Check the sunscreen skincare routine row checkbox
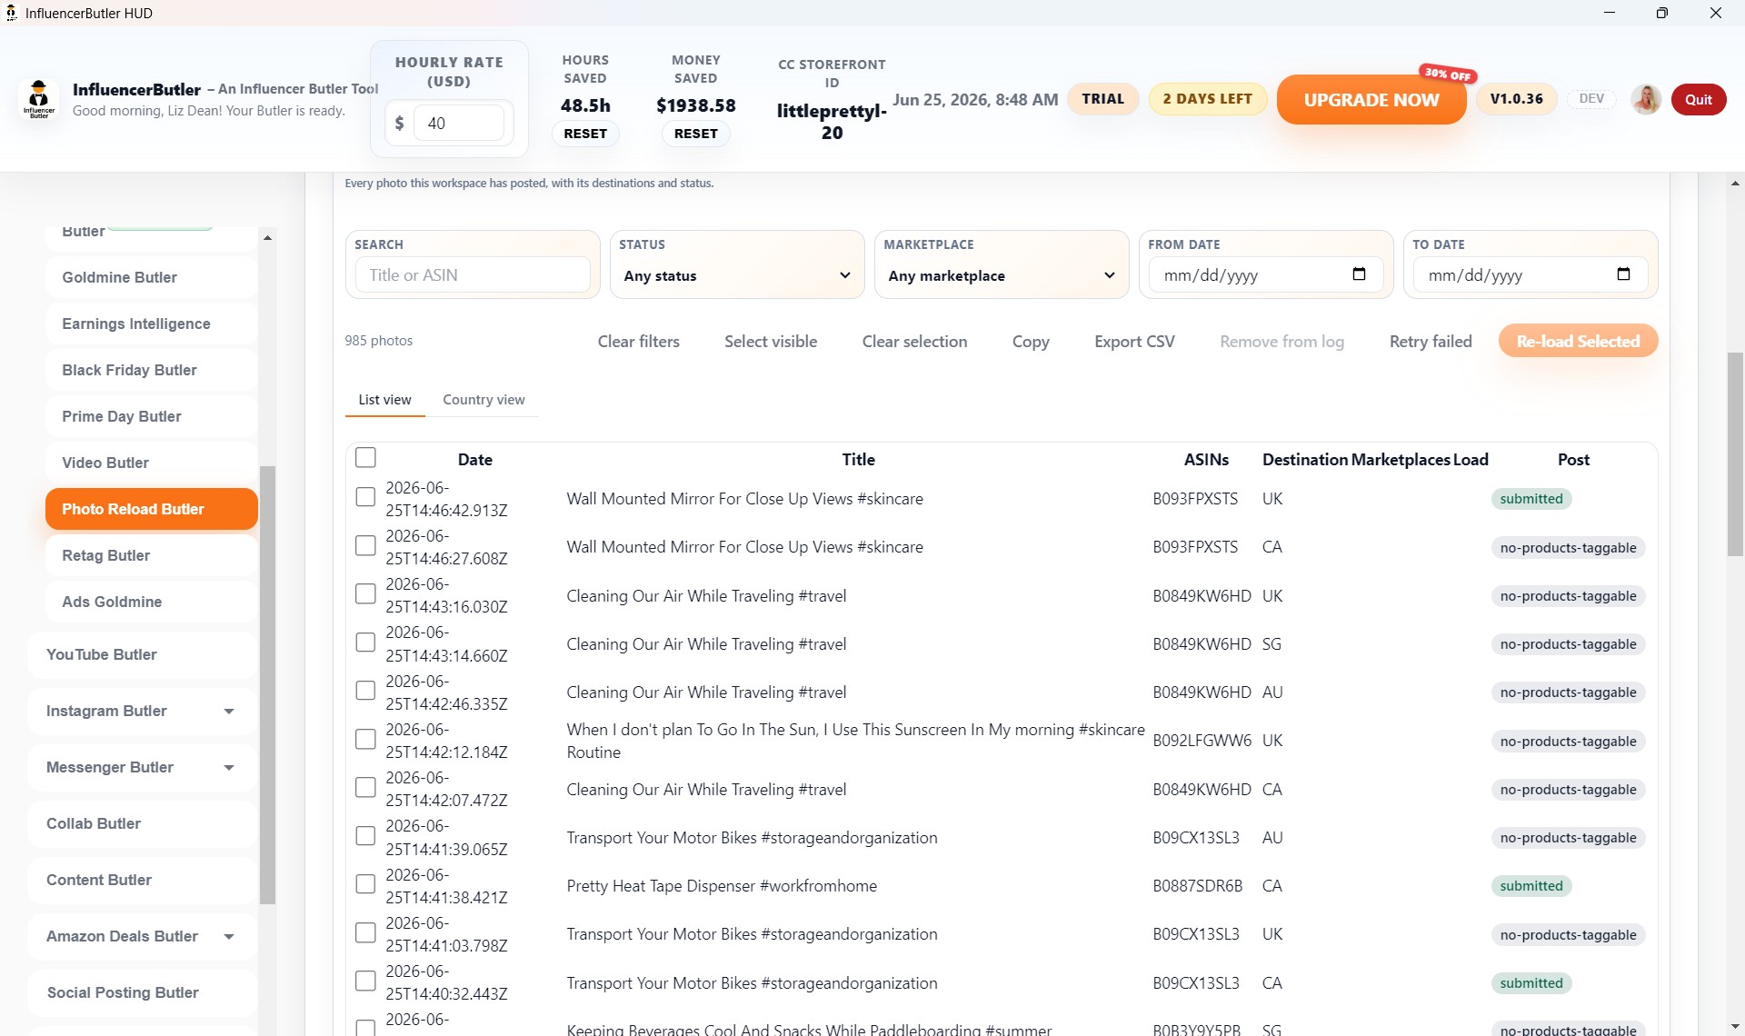The height and width of the screenshot is (1036, 1745). tap(365, 740)
